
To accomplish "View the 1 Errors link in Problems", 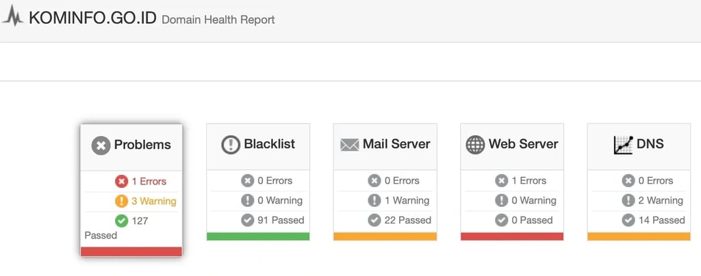I will tap(149, 181).
